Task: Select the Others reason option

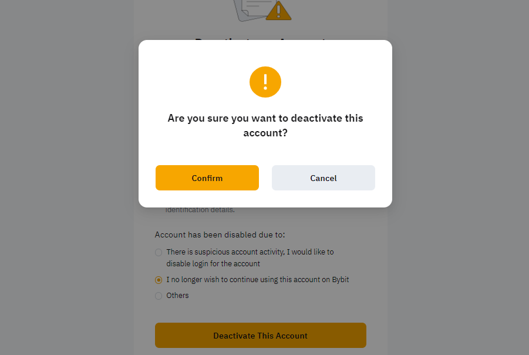Action: 159,296
